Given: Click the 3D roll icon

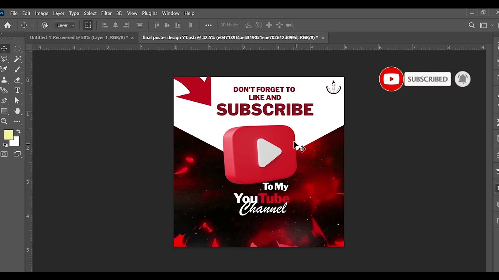Looking at the screenshot, I should [x=258, y=25].
